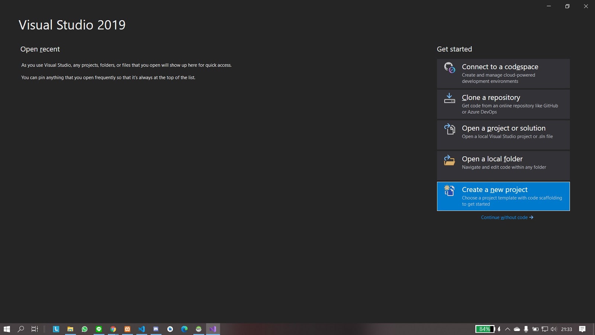
Task: Open WhatsApp from the taskbar
Action: click(84, 329)
